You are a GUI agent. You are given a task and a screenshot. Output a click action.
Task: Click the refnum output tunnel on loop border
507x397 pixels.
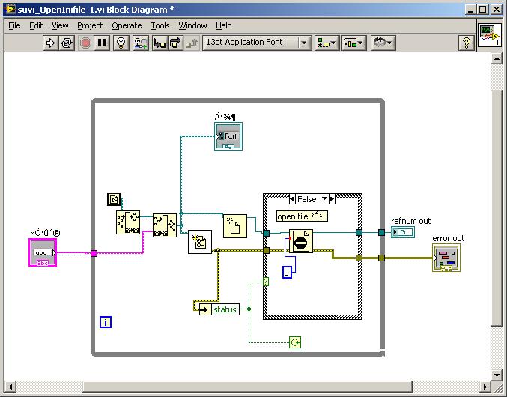381,232
